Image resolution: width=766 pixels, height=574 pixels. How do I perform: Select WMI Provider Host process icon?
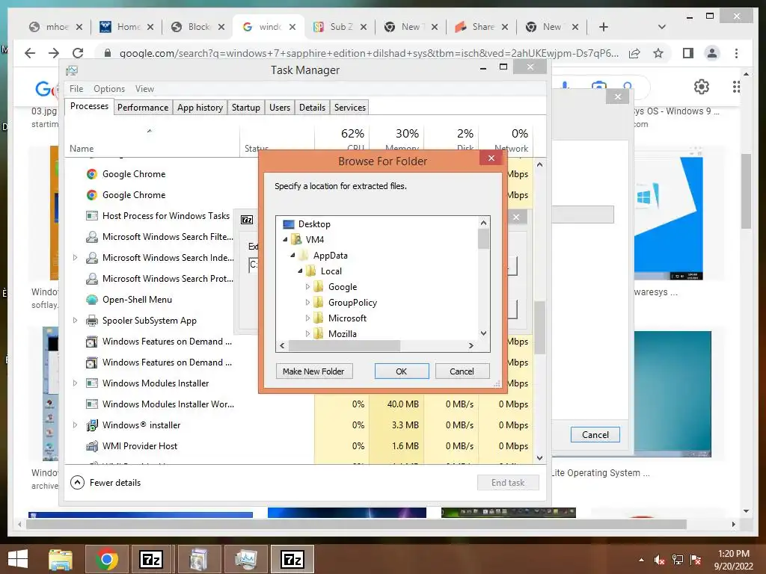pyautogui.click(x=92, y=446)
